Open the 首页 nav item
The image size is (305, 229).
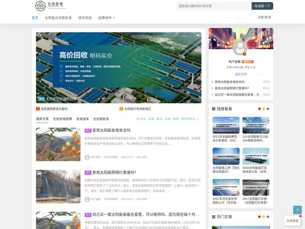pos(35,18)
